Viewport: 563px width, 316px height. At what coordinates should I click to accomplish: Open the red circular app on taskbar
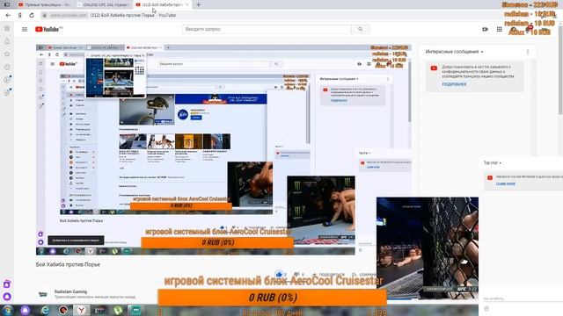pyautogui.click(x=63, y=310)
